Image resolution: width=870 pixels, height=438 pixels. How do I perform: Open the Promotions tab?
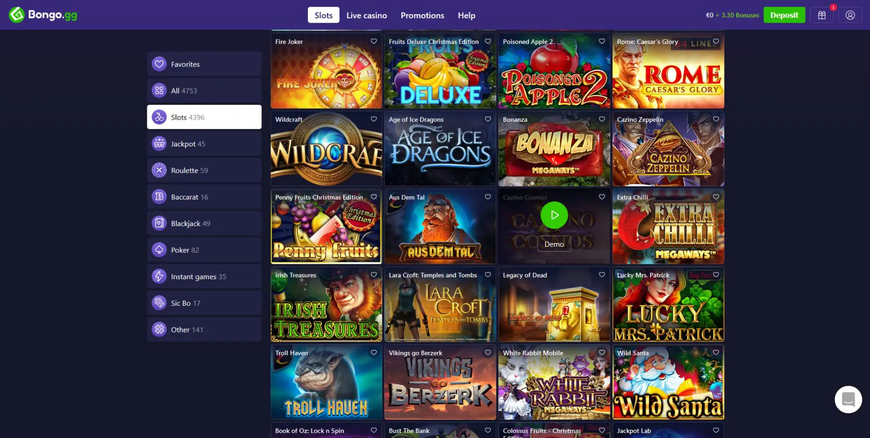(x=422, y=15)
